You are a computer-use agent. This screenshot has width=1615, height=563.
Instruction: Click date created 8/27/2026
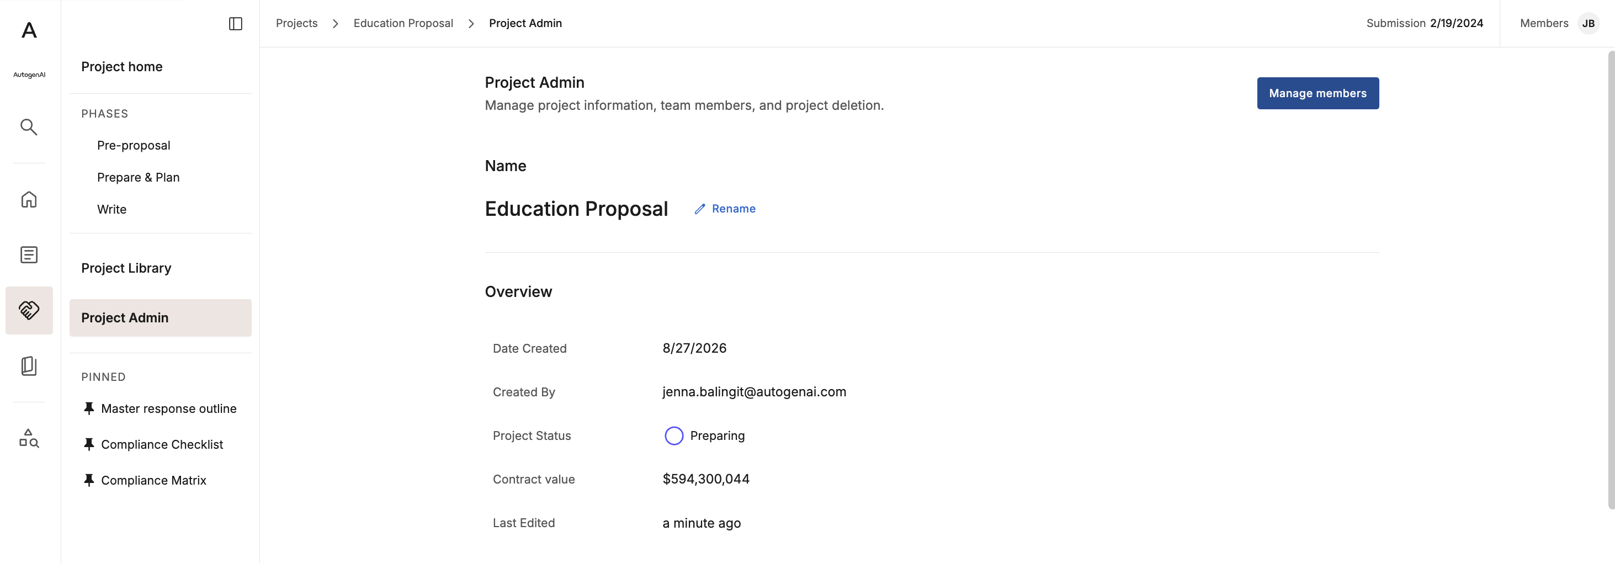click(694, 348)
